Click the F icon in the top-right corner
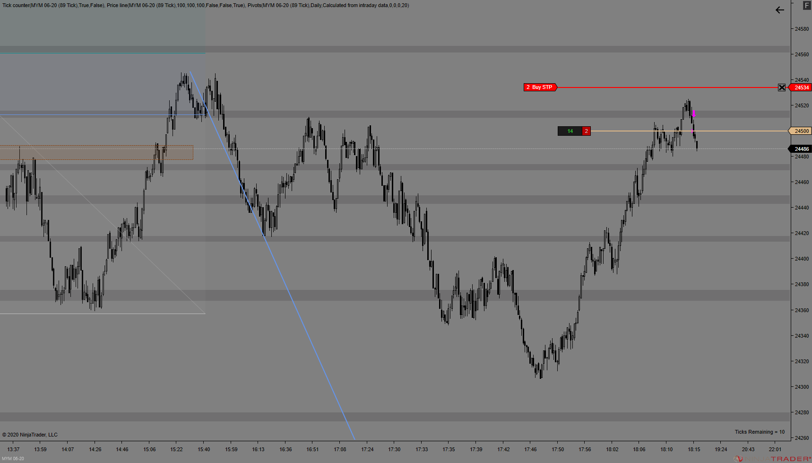The height and width of the screenshot is (463, 812). (x=807, y=6)
